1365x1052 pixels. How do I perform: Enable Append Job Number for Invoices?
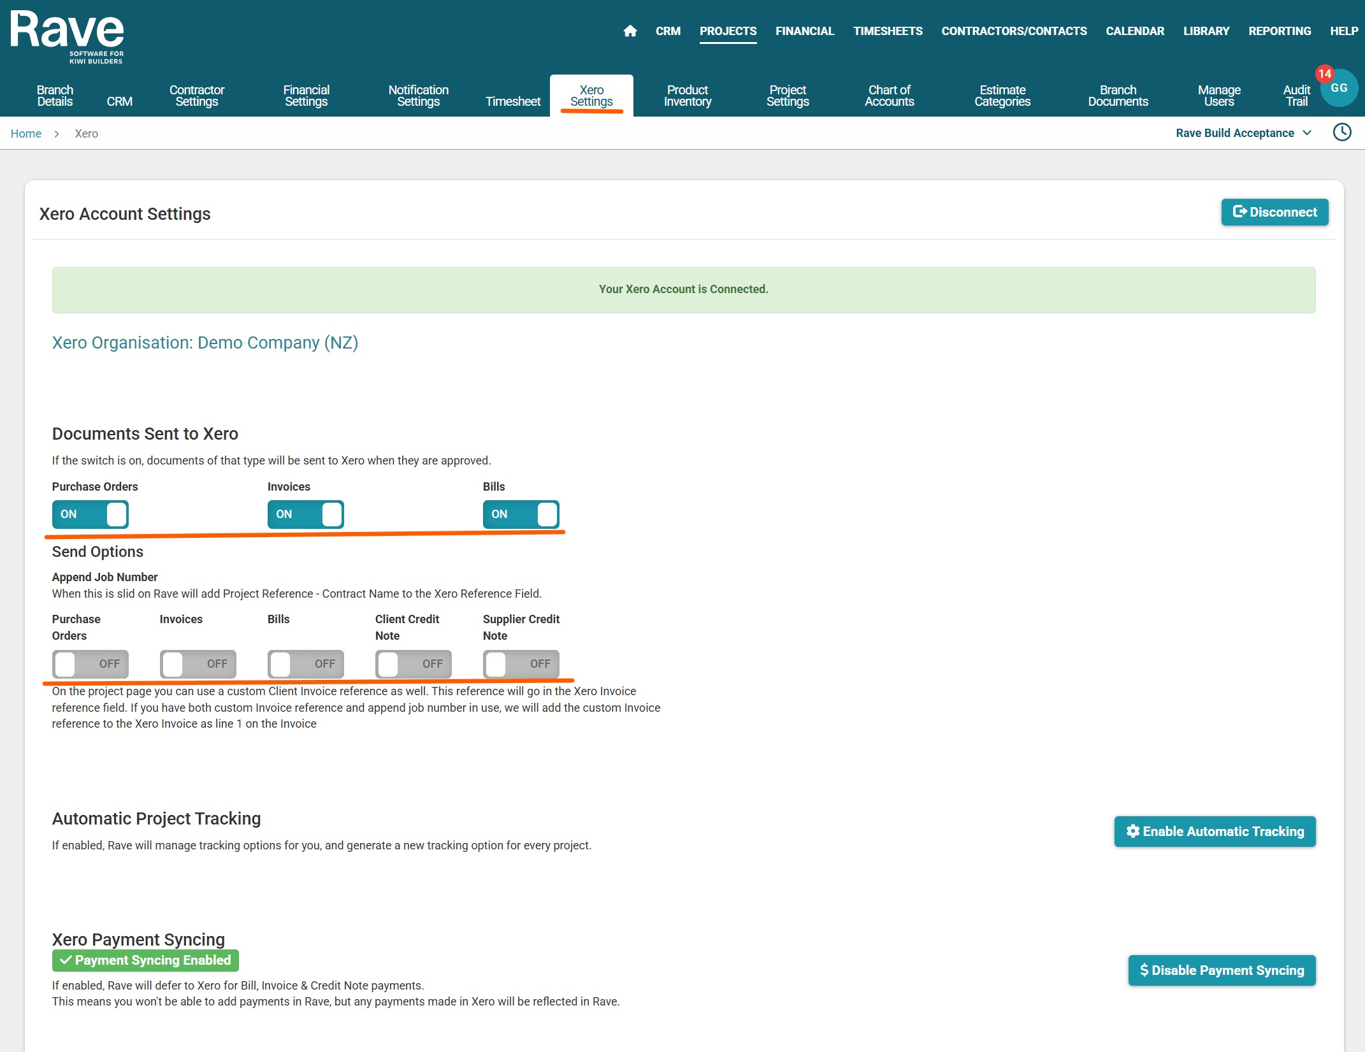[x=198, y=664]
